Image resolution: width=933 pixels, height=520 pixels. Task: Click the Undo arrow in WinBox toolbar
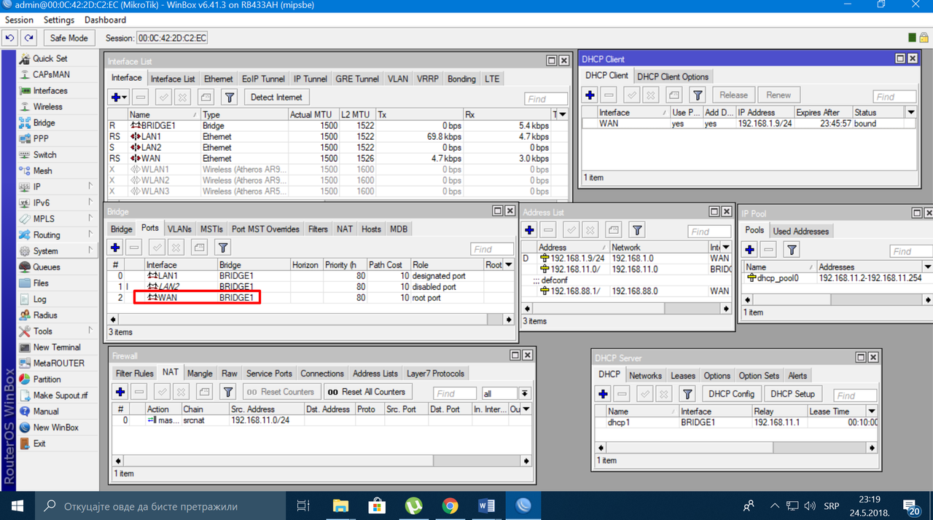click(10, 38)
